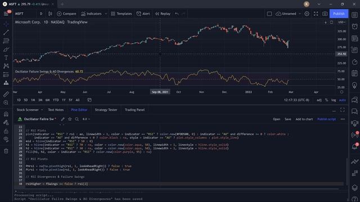Click Publish script link
360x202 pixels.
(x=326, y=119)
